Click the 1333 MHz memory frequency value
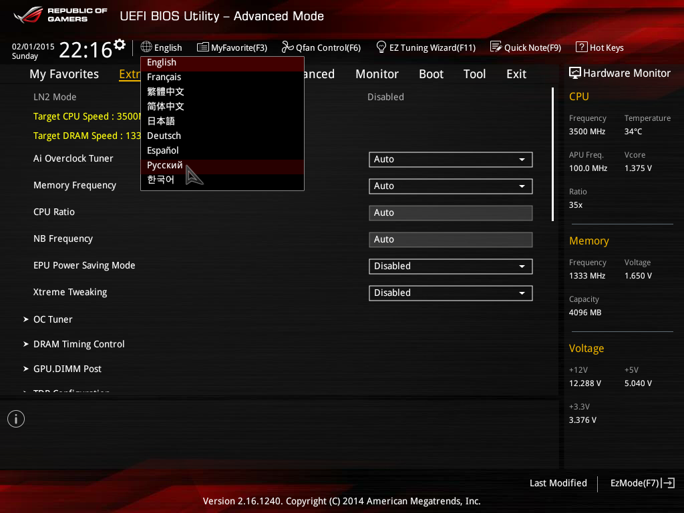The width and height of the screenshot is (684, 513). coord(586,276)
